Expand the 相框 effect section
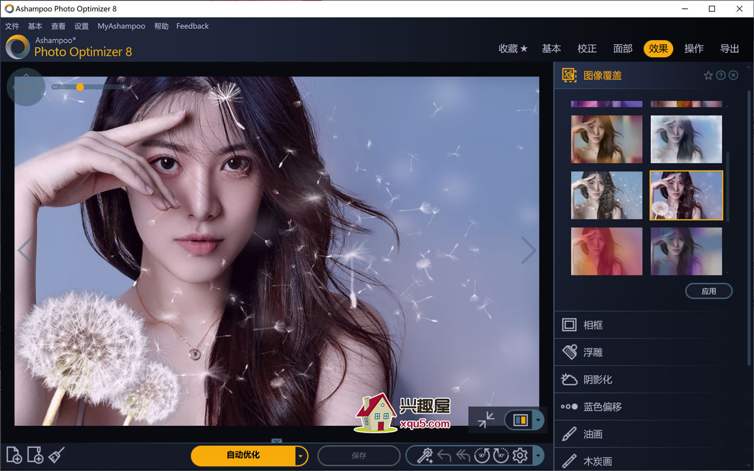754x471 pixels. pyautogui.click(x=593, y=325)
